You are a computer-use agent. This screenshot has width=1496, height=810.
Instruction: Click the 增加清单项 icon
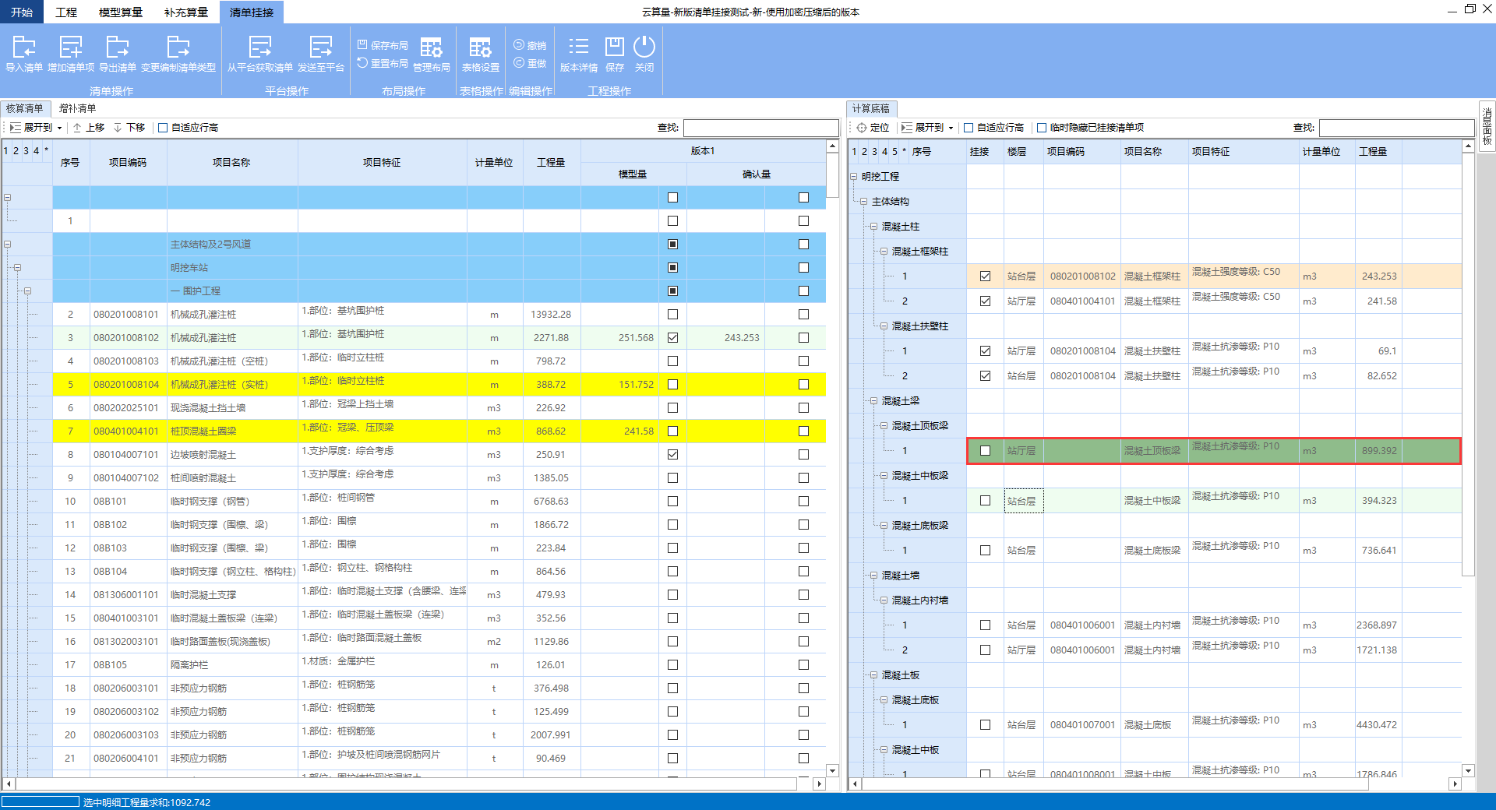pos(71,47)
